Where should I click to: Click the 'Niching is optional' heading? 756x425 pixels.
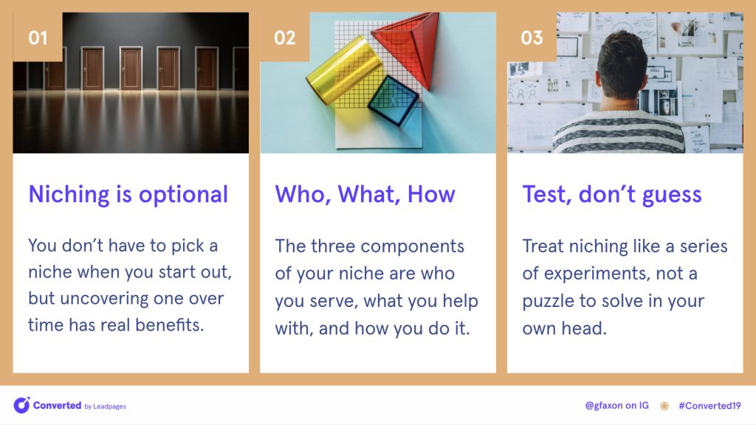[x=128, y=195]
